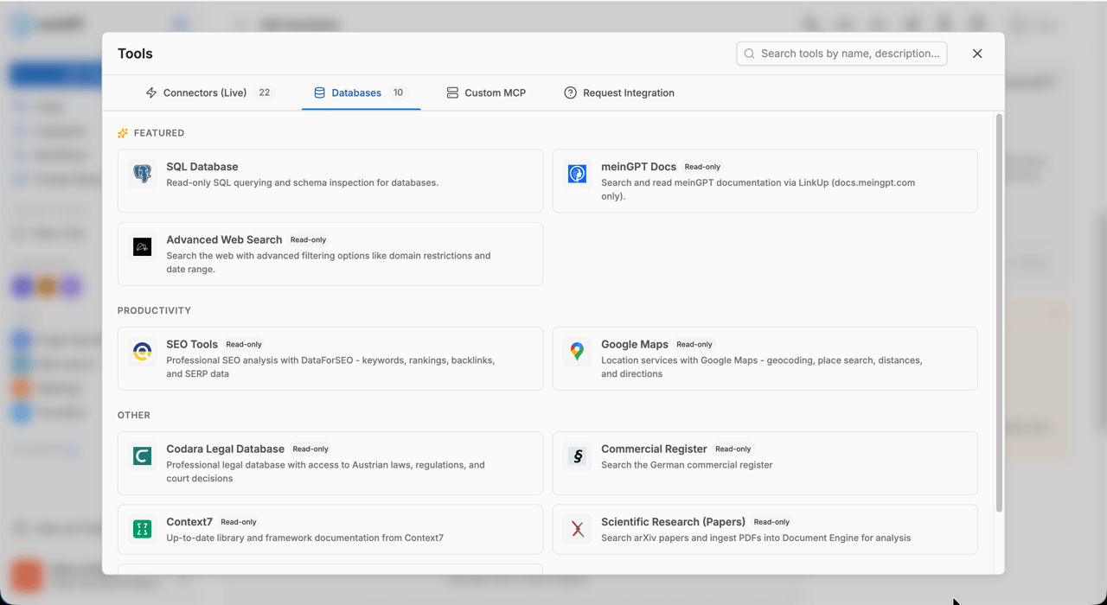
Task: Click the Request Integration question mark icon
Action: click(x=570, y=92)
